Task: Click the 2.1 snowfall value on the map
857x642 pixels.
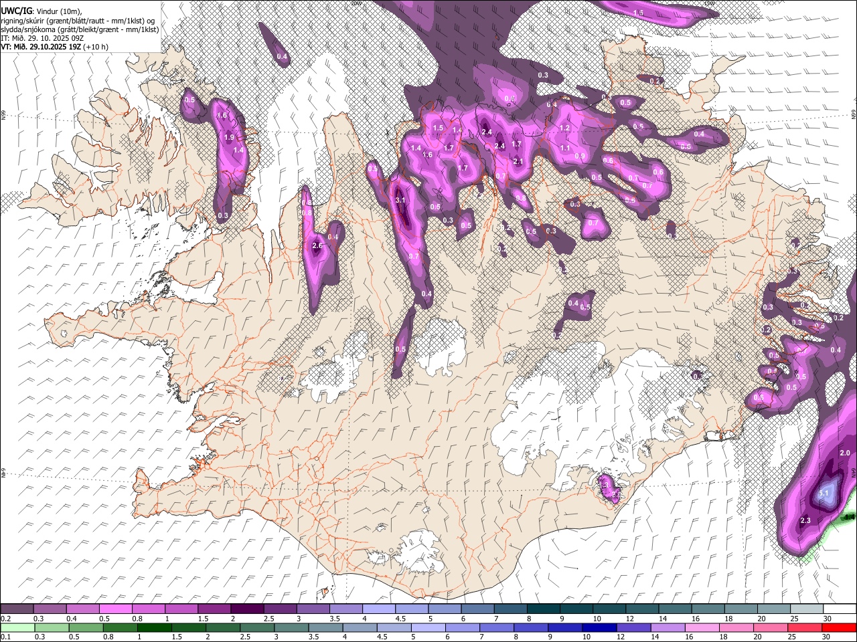Action: point(518,162)
